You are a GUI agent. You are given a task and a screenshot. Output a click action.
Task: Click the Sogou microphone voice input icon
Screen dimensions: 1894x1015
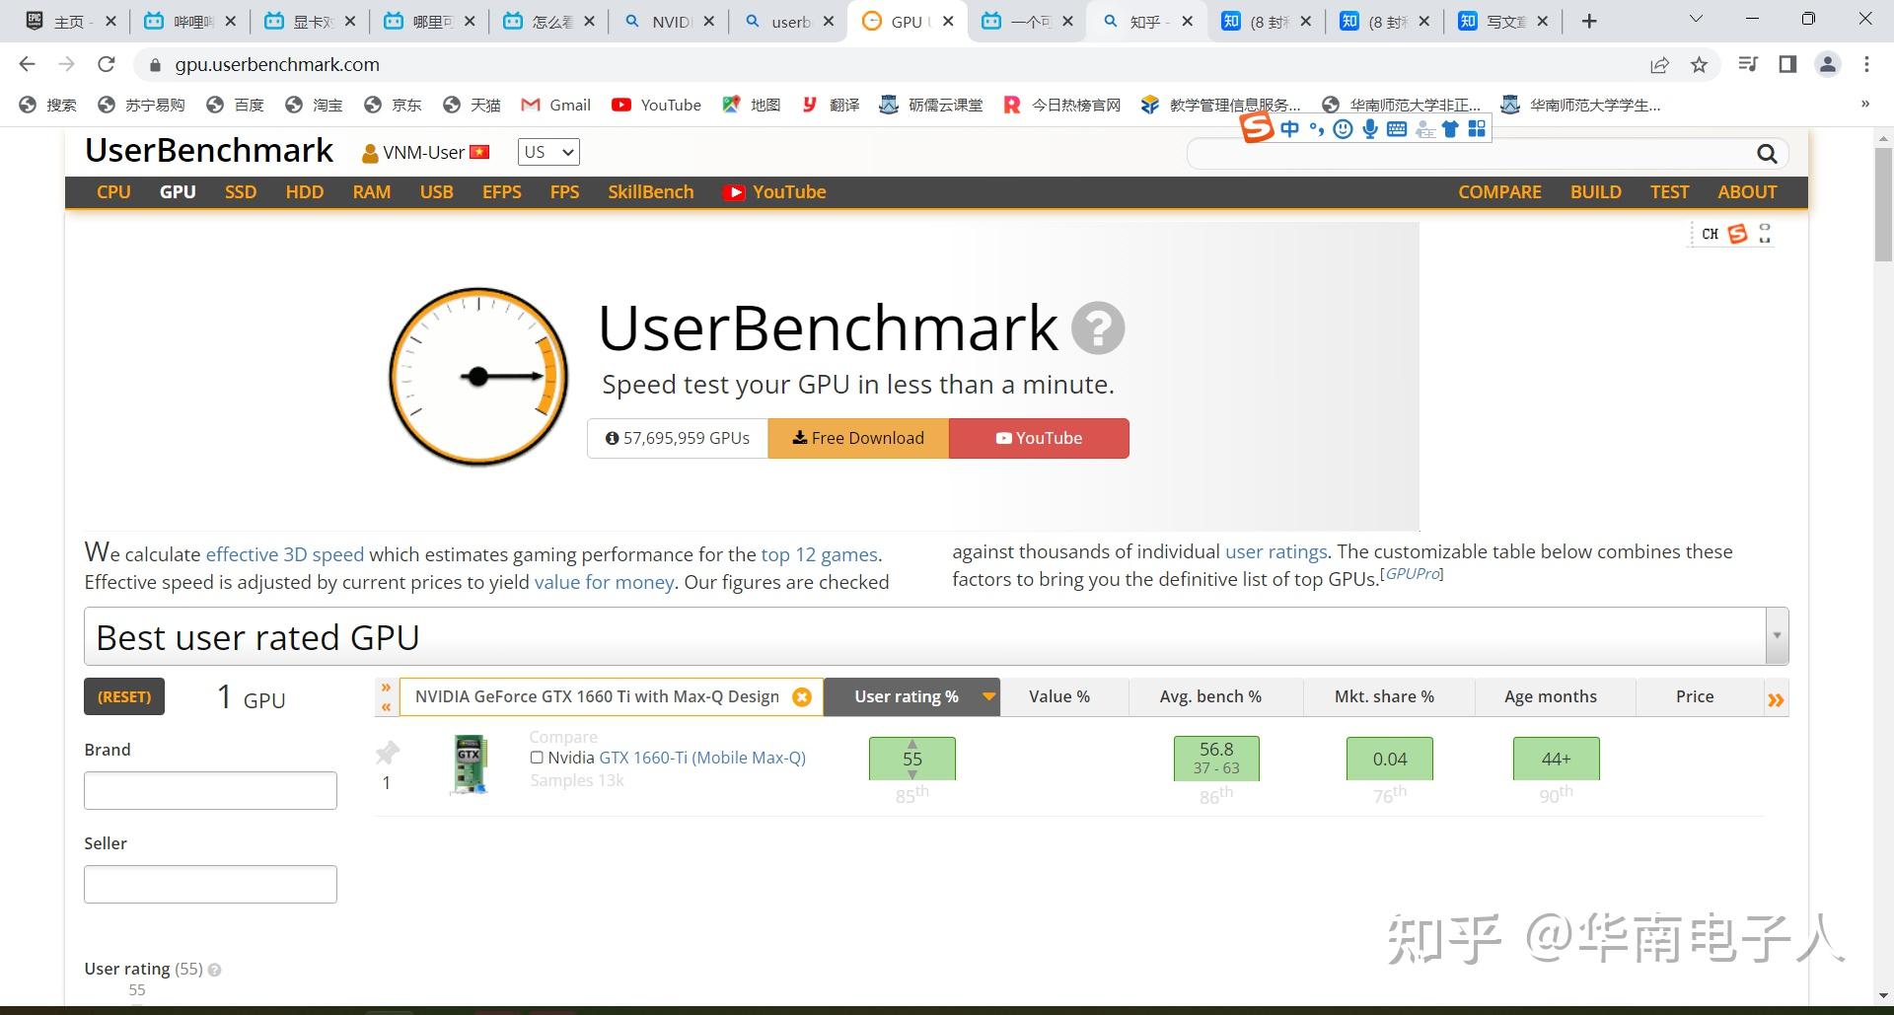[1369, 129]
